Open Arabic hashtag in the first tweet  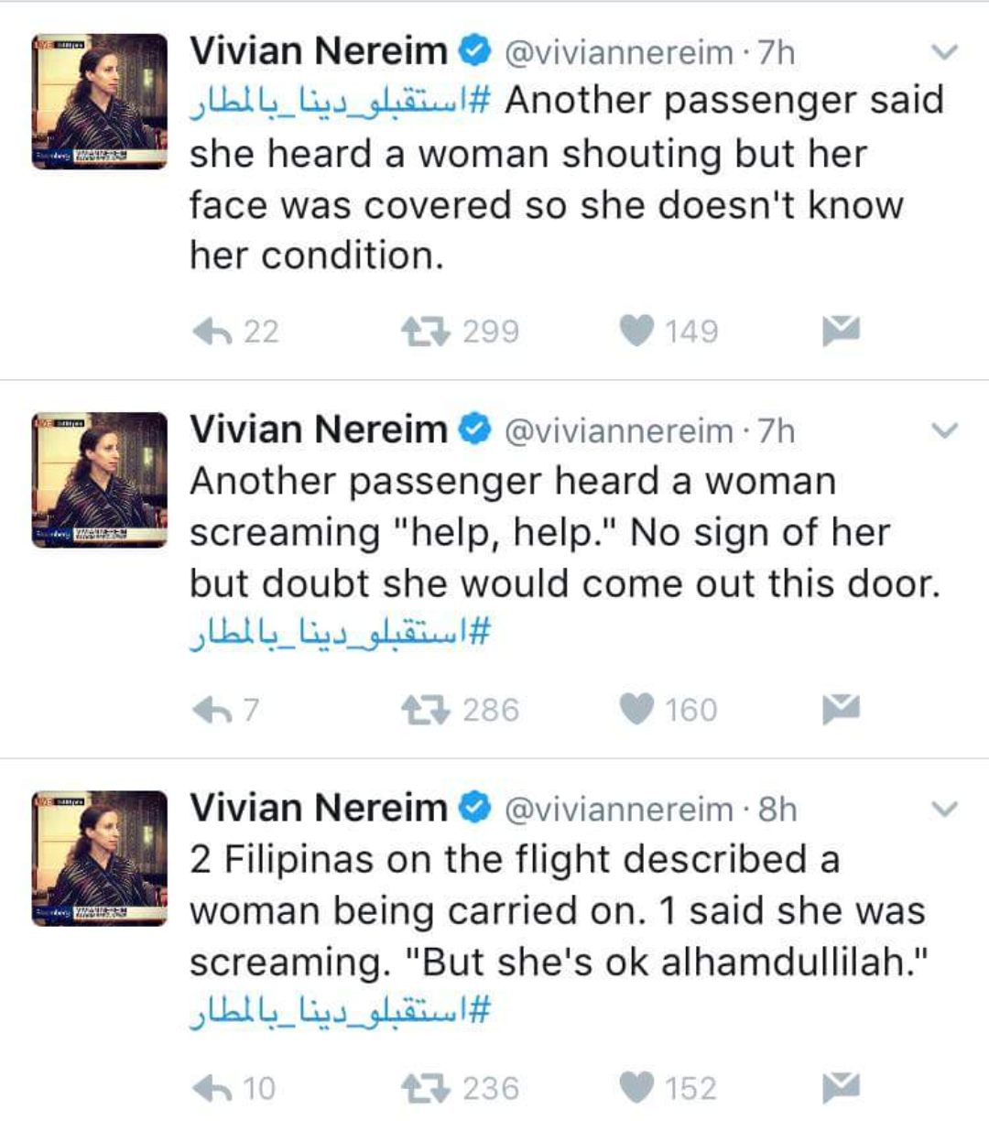point(340,103)
